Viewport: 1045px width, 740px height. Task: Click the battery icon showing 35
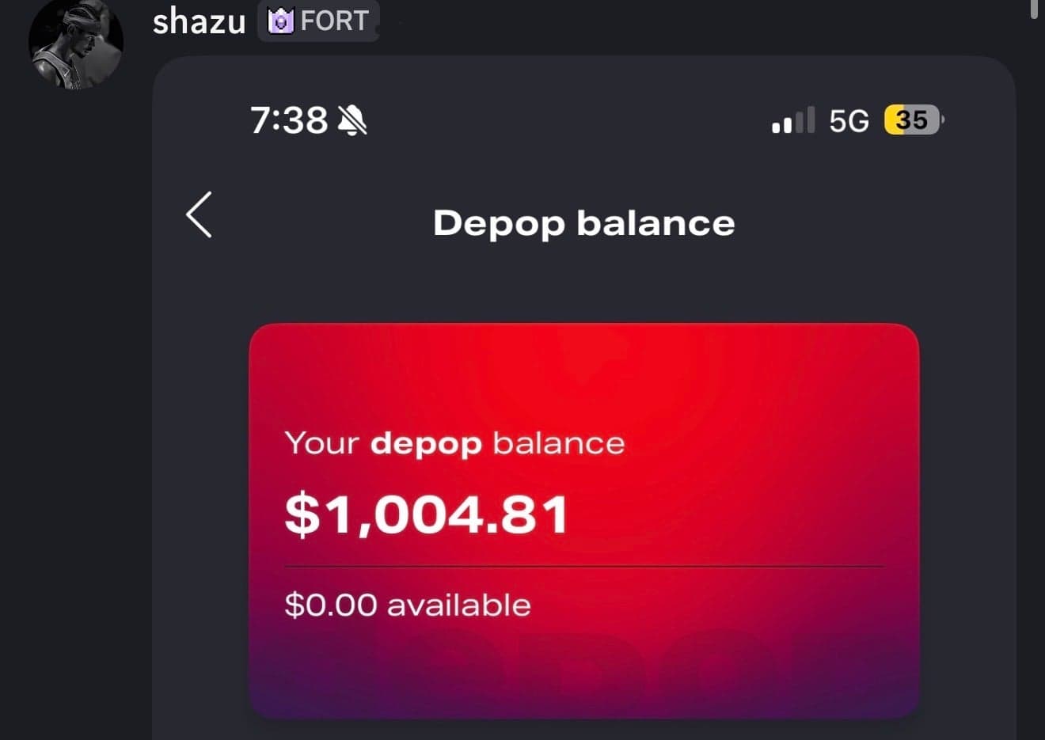click(x=913, y=120)
